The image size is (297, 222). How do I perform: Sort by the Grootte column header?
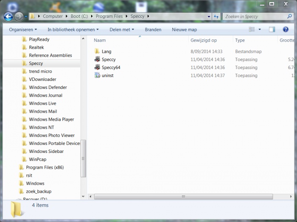pos(286,40)
